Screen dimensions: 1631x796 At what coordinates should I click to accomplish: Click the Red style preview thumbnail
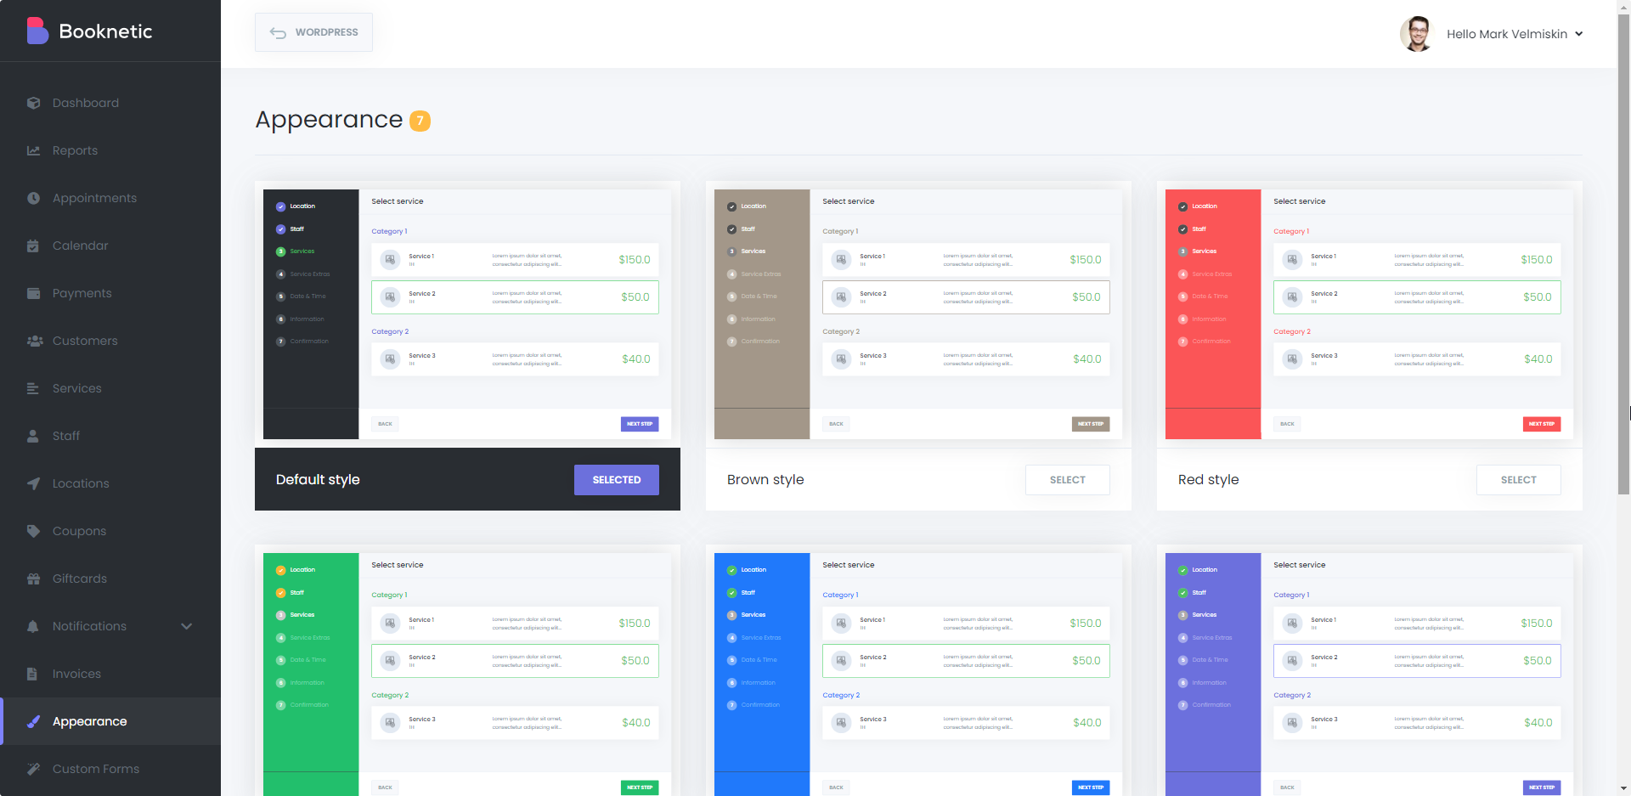coord(1369,314)
